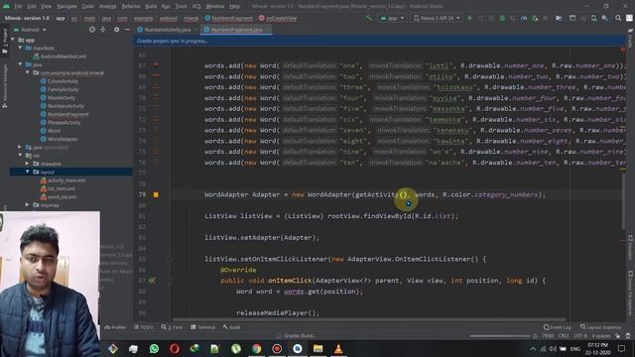The width and height of the screenshot is (635, 357).
Task: Hide the Project pane with minus icon
Action: pos(127,30)
